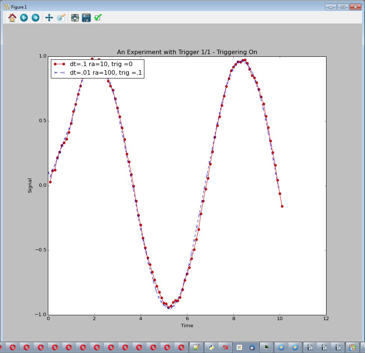Click the toolbar drag handle beside the Home icon

5,18
